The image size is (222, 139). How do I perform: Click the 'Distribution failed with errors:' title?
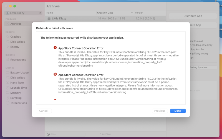55,28
